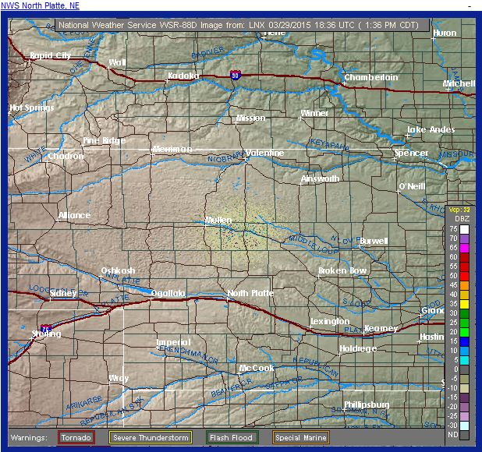Viewport: 482px width, 452px height.
Task: Click the Sterling city label
Action: pos(47,334)
